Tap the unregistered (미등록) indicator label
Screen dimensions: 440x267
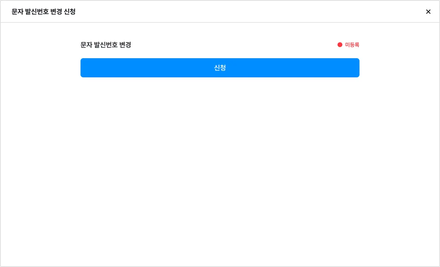pos(352,45)
